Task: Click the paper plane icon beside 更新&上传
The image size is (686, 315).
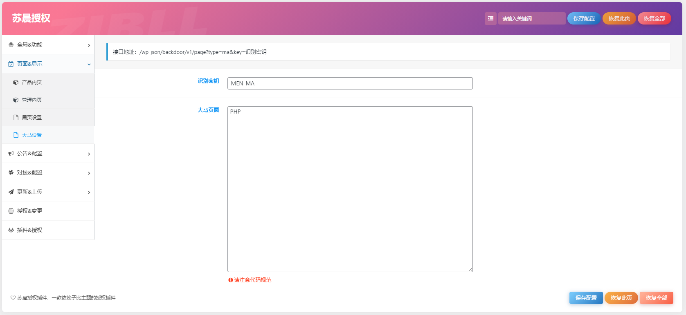Action: click(11, 192)
